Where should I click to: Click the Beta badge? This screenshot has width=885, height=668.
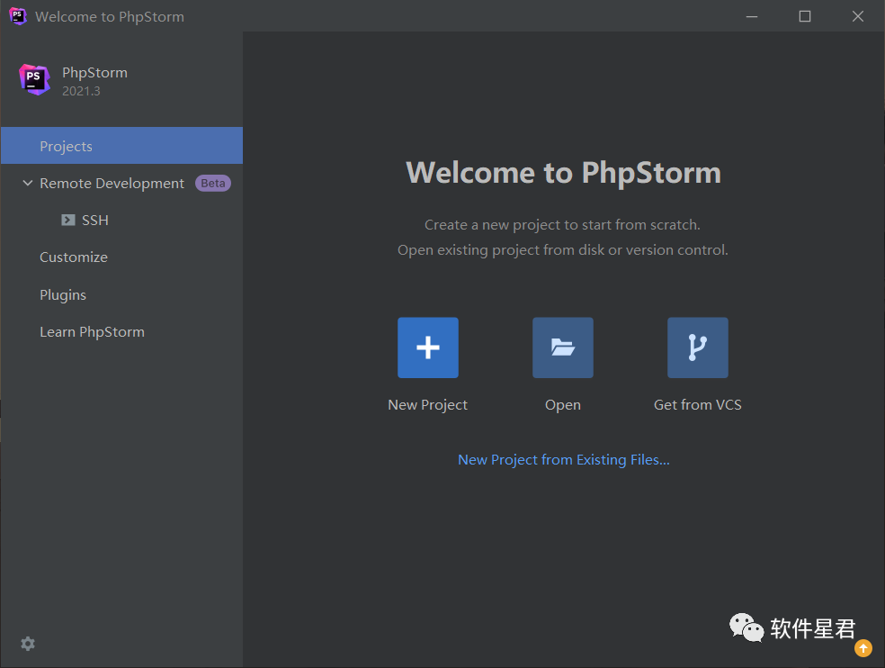click(x=213, y=183)
